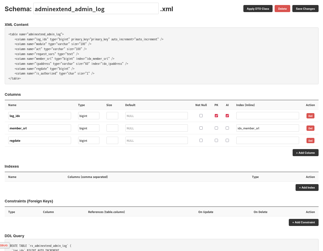Disable the AI checkbox for log_idx
323x251 pixels.
pos(227,116)
